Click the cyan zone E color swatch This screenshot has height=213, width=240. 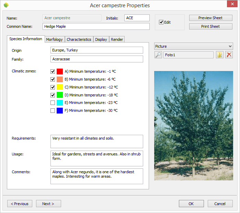click(x=60, y=103)
